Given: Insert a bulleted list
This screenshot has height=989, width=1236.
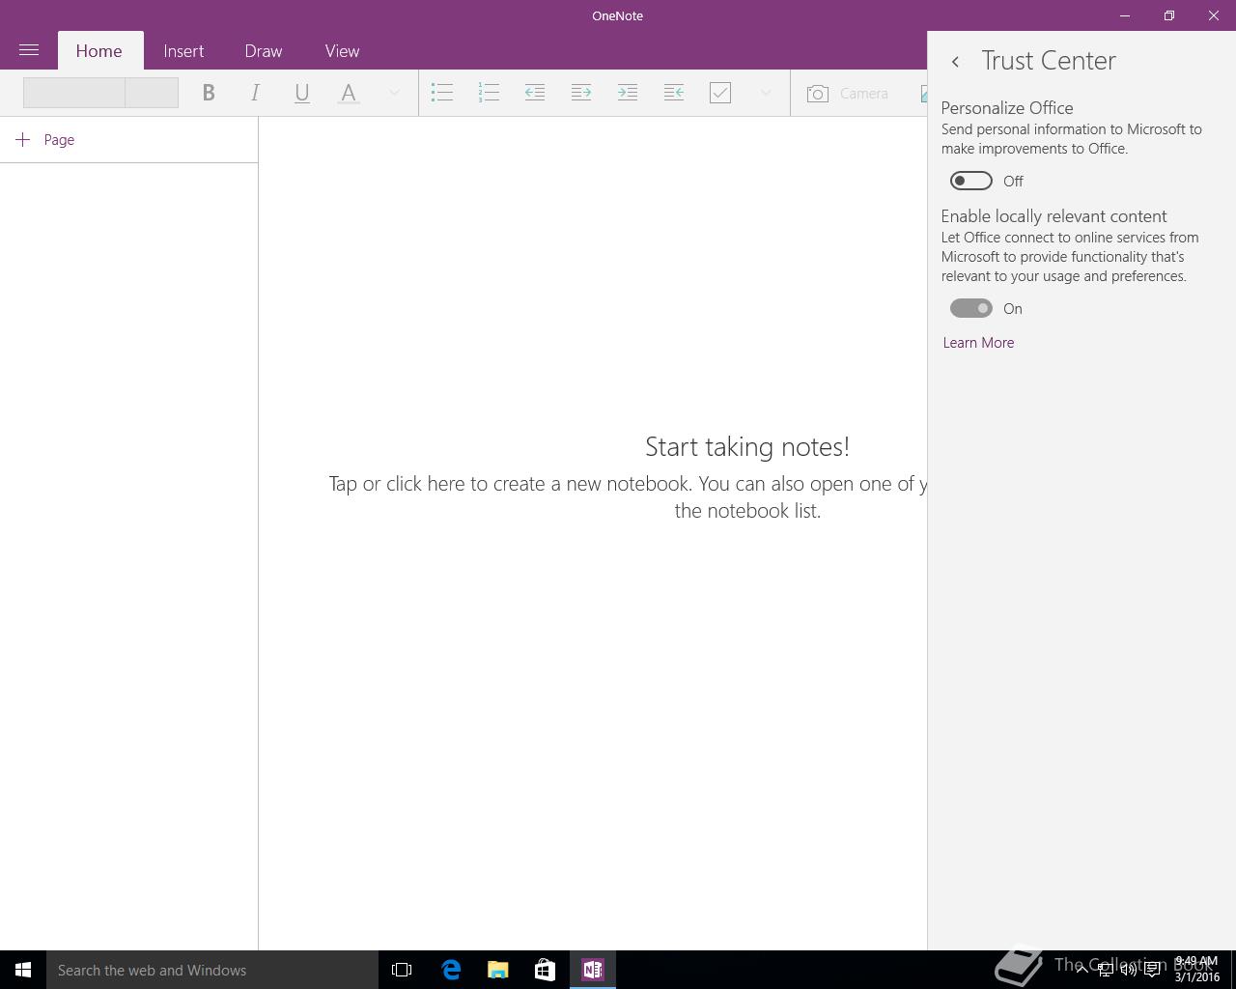Looking at the screenshot, I should (442, 93).
